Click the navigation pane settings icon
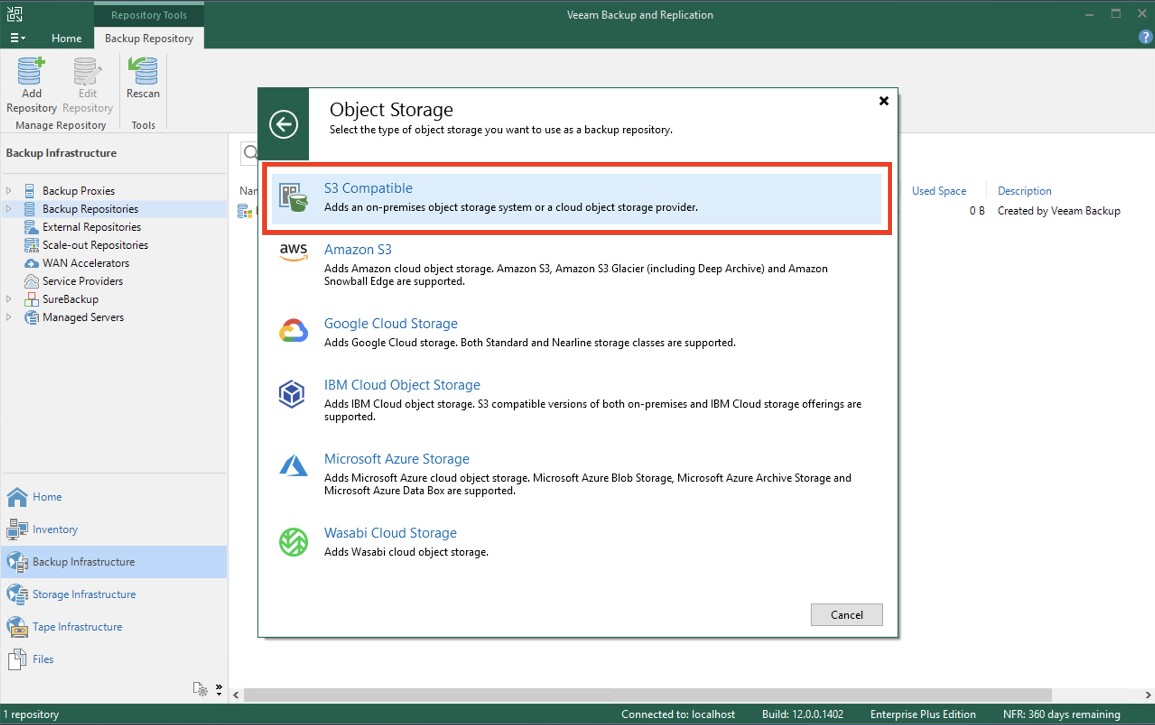 (x=200, y=689)
